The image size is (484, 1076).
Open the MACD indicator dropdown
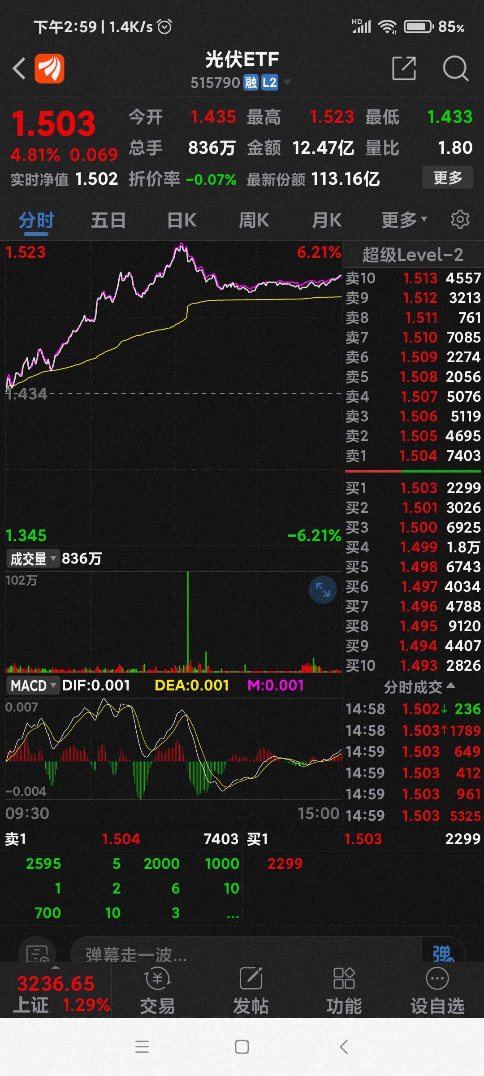(33, 686)
